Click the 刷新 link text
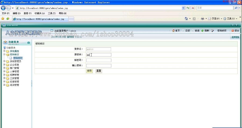 coord(207,31)
